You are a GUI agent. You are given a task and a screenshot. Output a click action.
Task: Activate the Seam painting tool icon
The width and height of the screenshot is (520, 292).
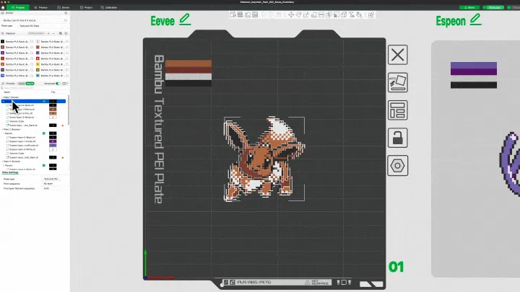coord(344,14)
